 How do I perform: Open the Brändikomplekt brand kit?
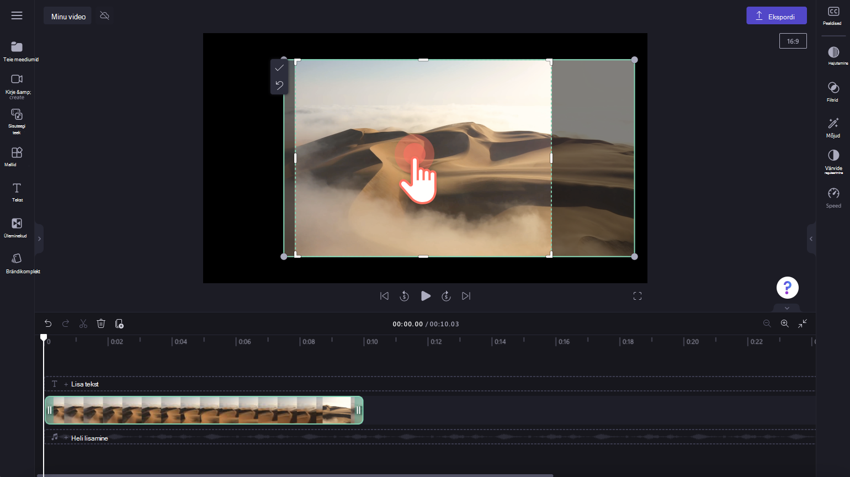click(x=17, y=263)
